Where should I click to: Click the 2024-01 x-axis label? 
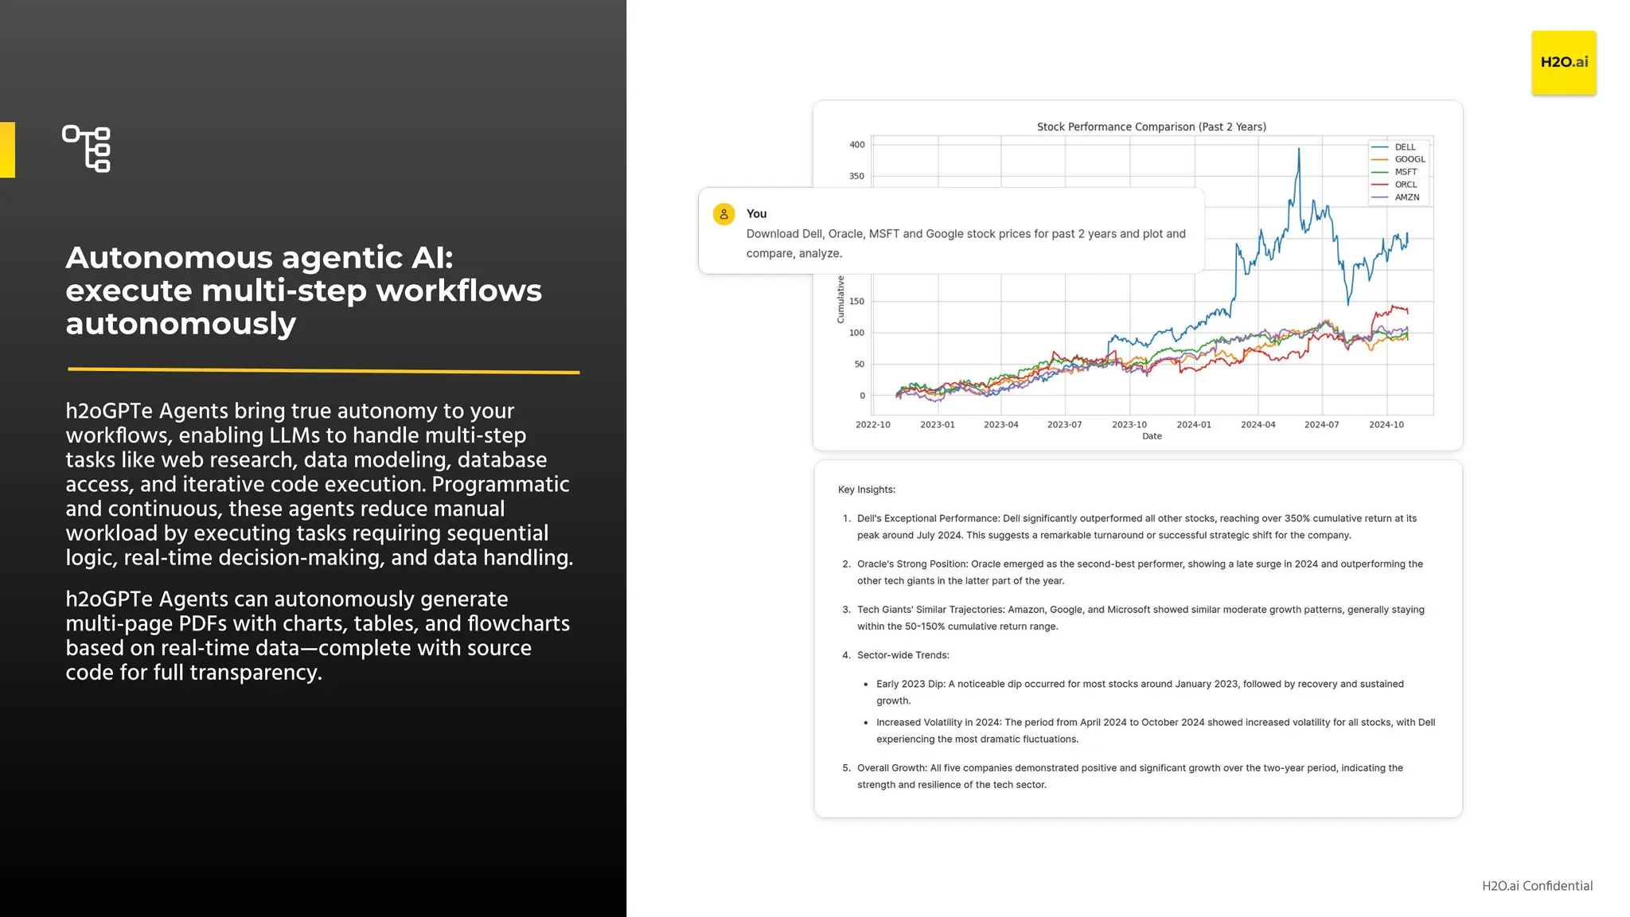[1194, 425]
